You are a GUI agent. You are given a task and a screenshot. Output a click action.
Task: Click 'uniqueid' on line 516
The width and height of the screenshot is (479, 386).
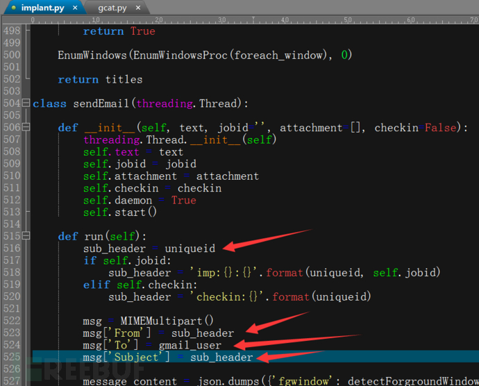coord(190,248)
